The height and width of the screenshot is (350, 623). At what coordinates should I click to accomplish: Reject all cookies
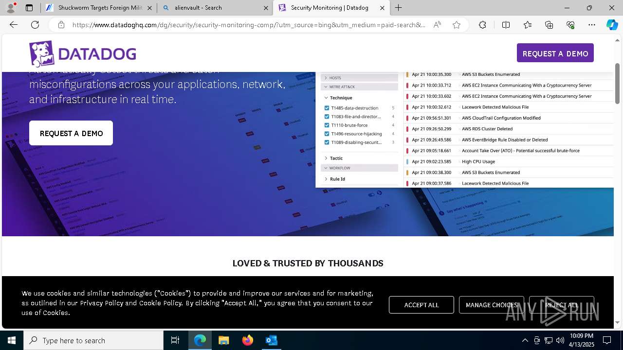(562, 305)
